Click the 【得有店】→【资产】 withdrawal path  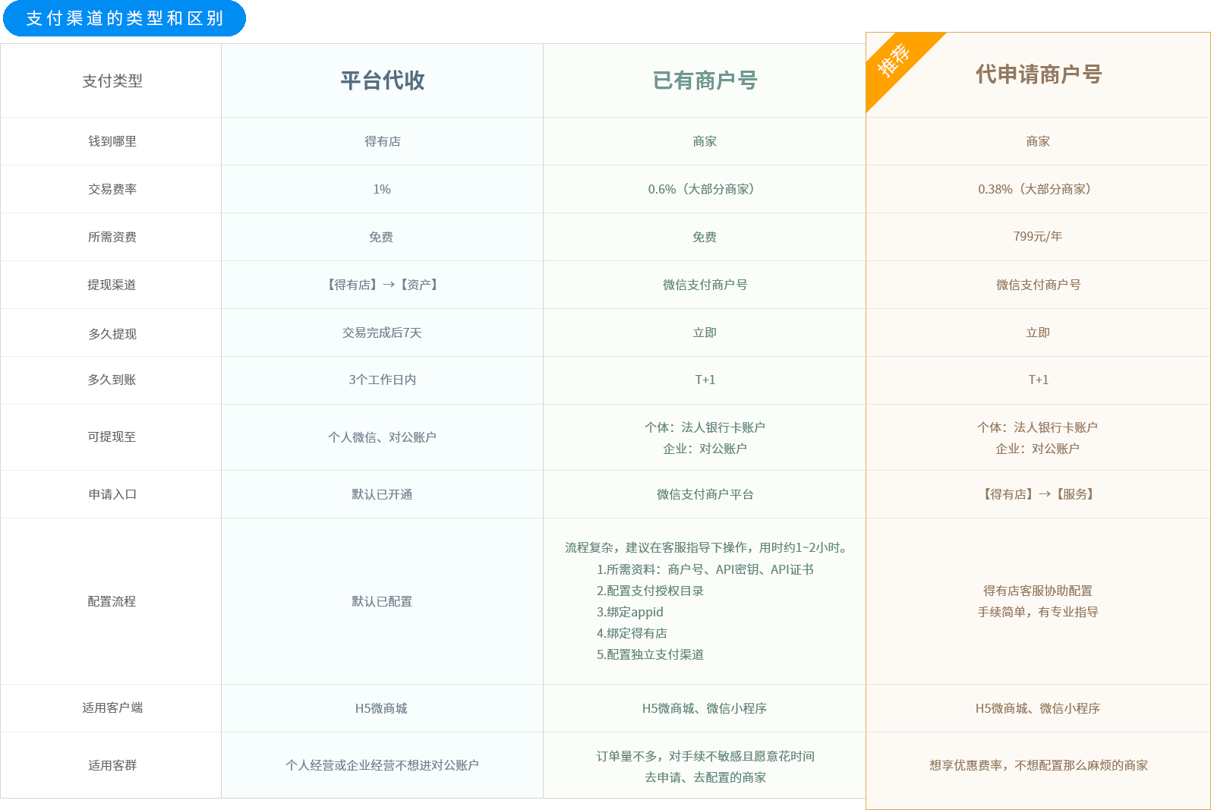(x=382, y=285)
